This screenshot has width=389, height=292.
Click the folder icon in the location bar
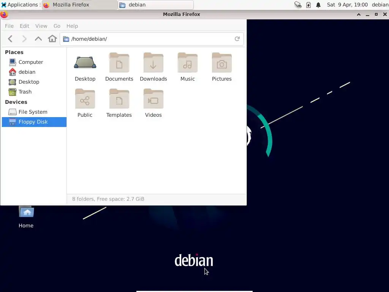point(66,39)
